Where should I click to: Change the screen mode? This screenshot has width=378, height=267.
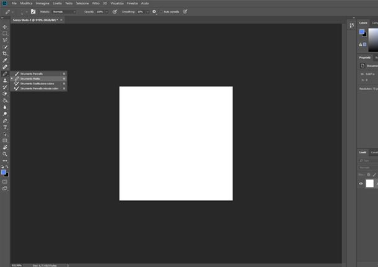(x=5, y=189)
